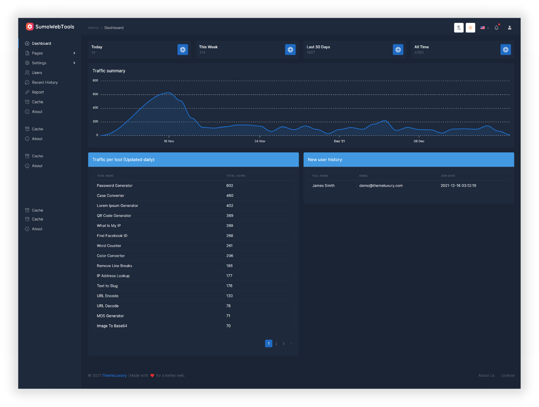Expand the Settings submenu chevron
The image size is (539, 407).
point(74,63)
